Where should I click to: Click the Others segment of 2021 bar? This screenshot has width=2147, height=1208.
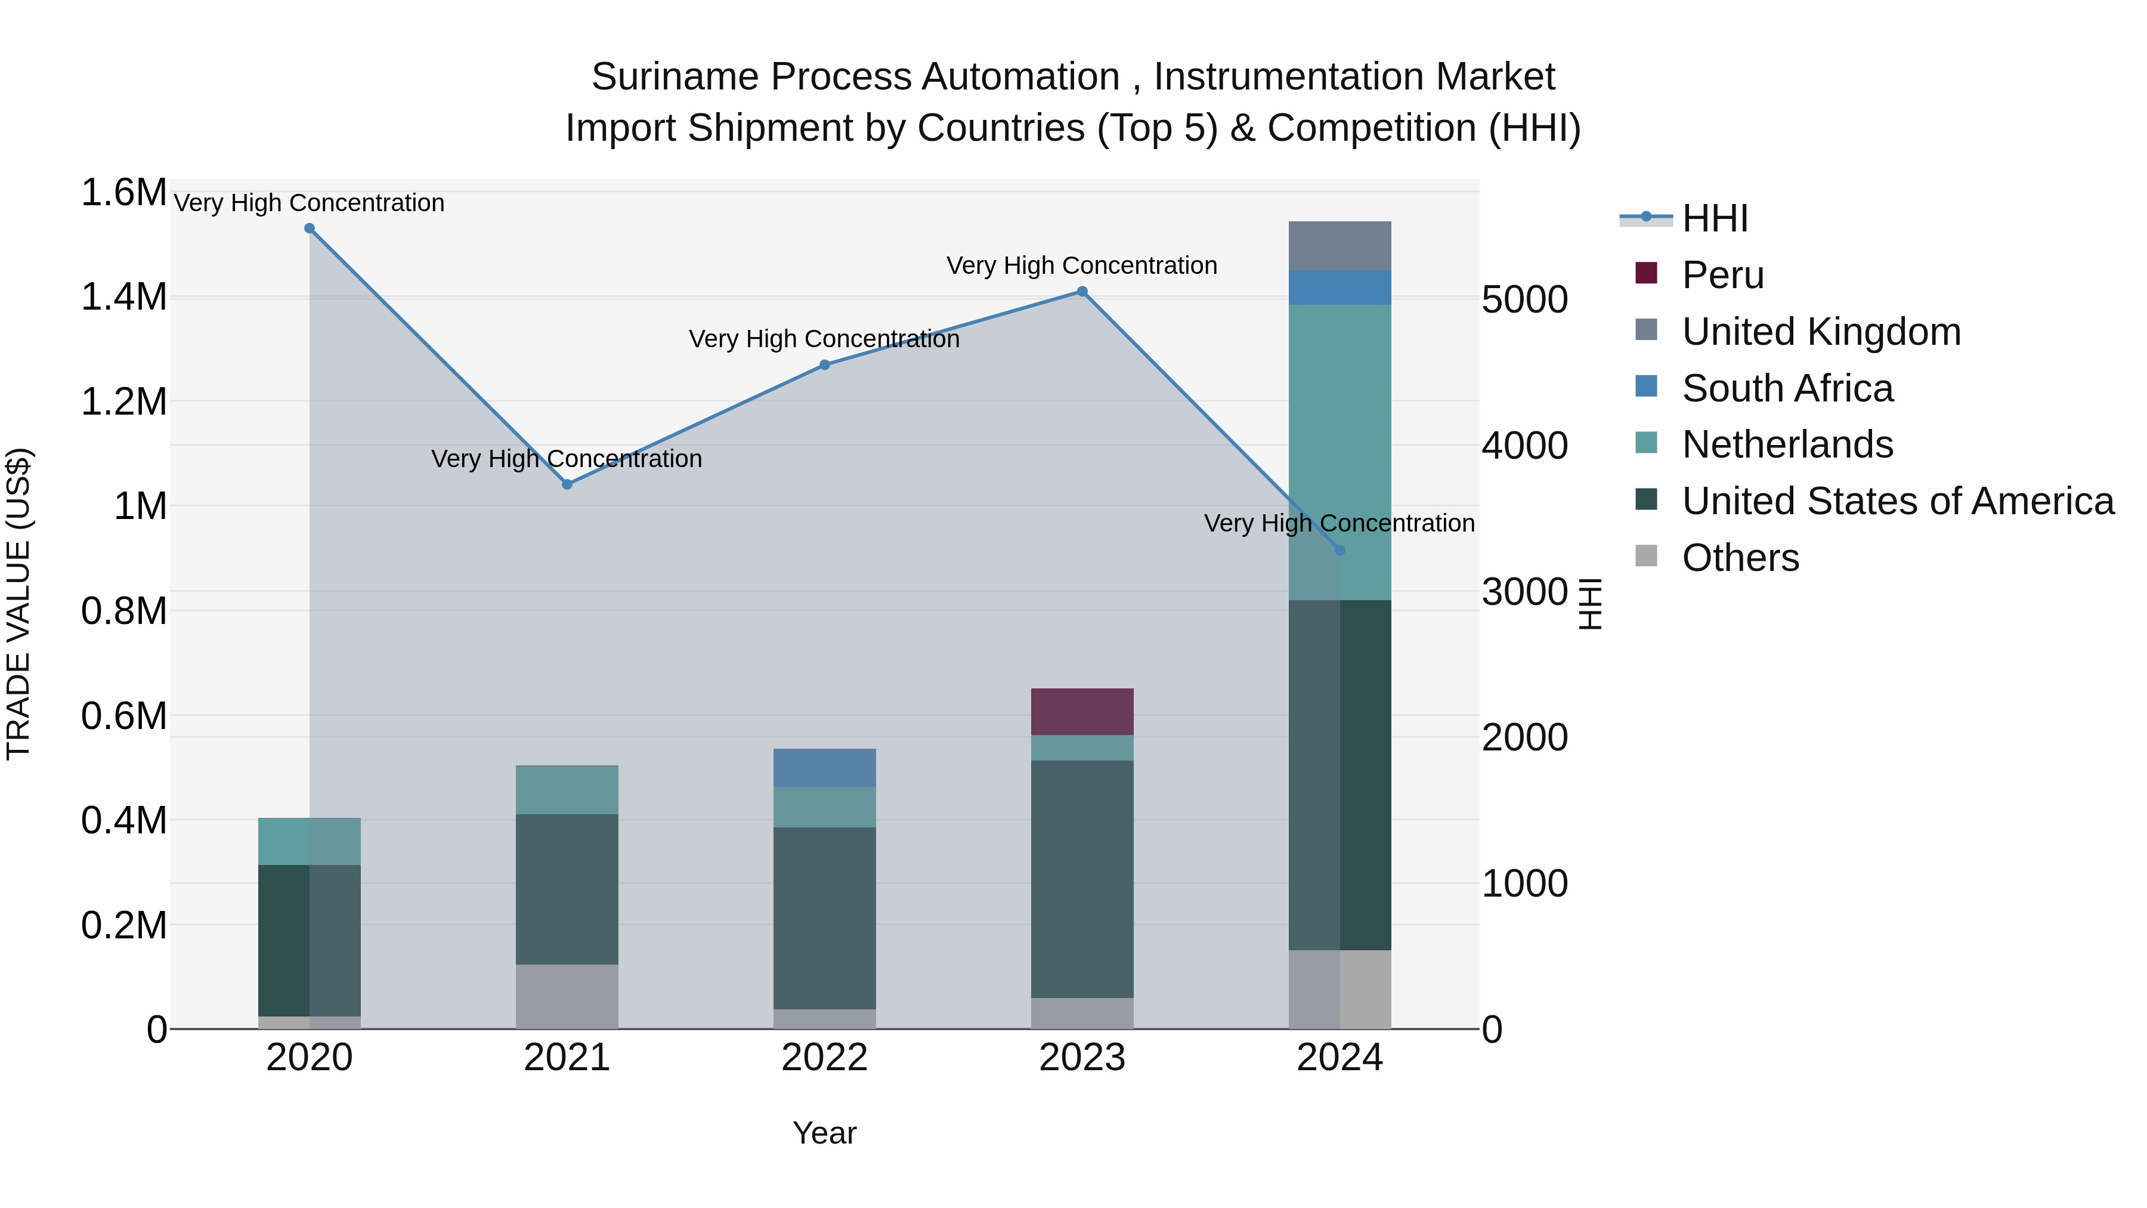[567, 996]
